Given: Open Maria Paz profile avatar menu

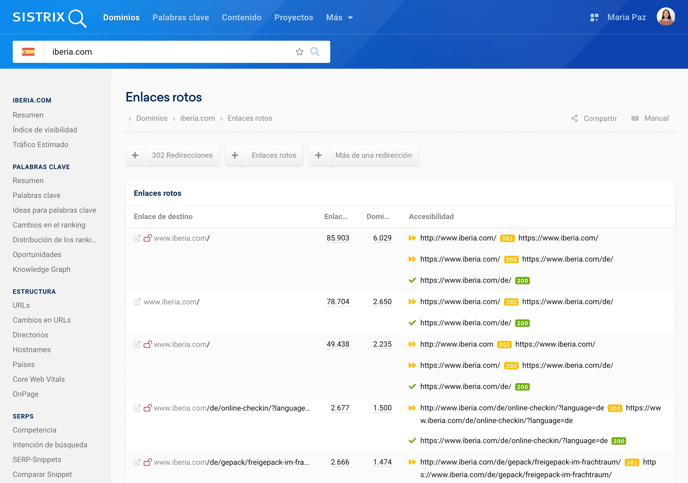Looking at the screenshot, I should pyautogui.click(x=666, y=17).
